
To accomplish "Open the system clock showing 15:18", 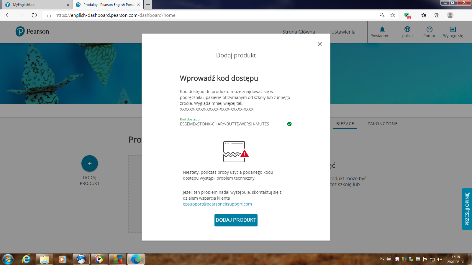I will [x=455, y=259].
